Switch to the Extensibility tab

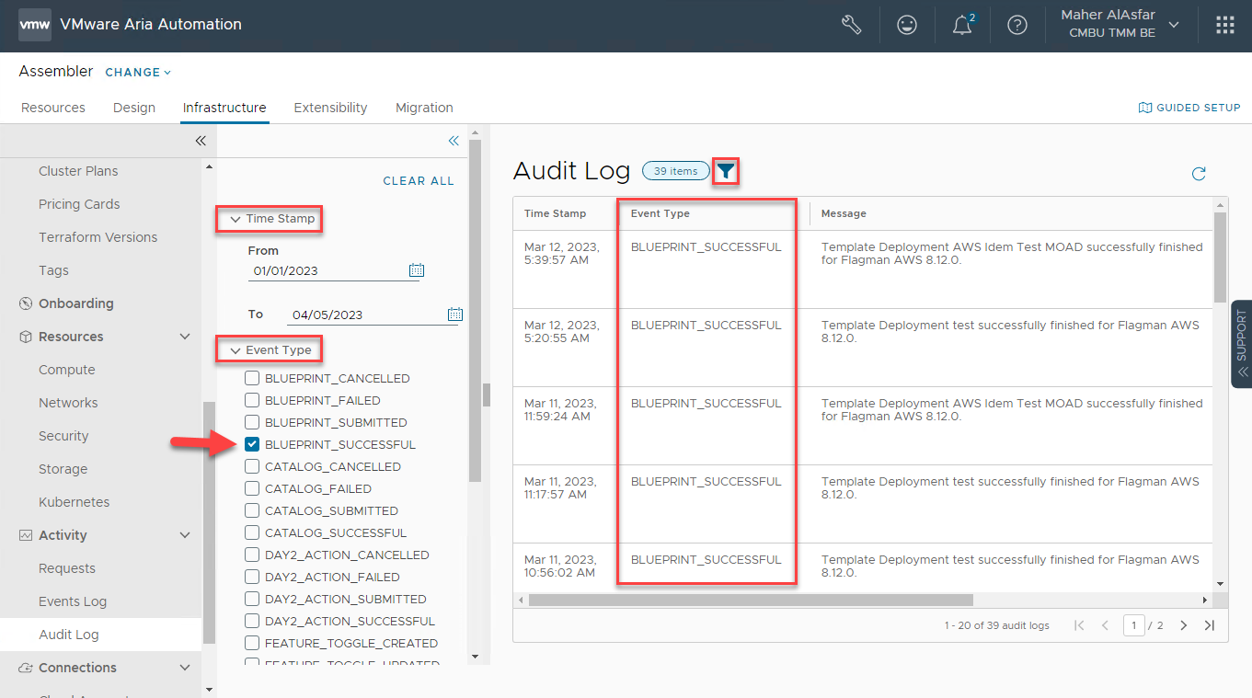pos(330,108)
